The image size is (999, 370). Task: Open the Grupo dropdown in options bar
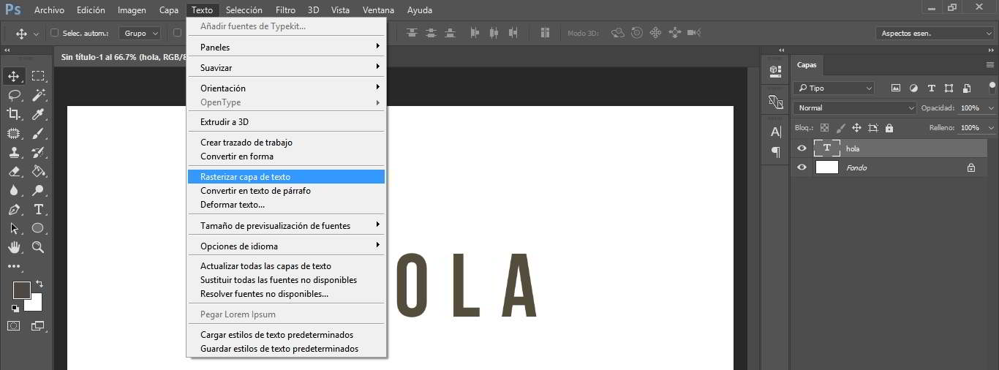pyautogui.click(x=141, y=33)
